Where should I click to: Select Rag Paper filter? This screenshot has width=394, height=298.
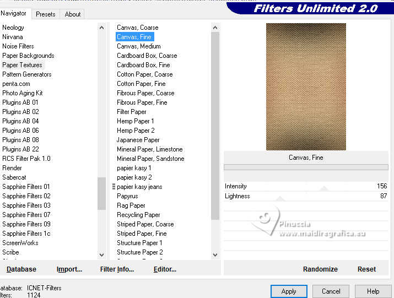click(131, 205)
